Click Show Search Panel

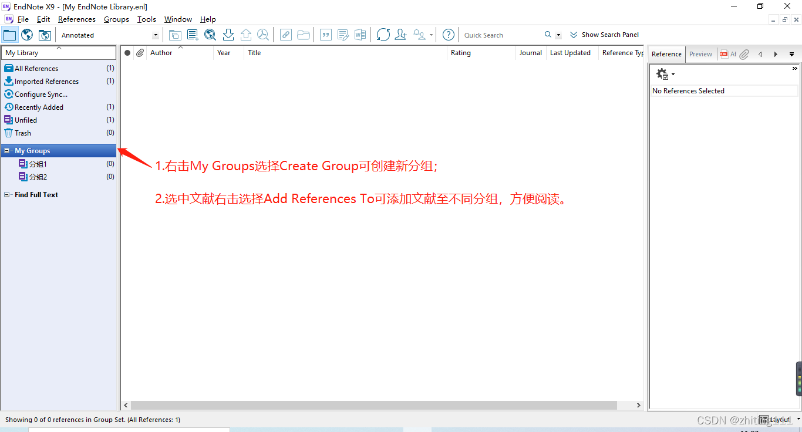pyautogui.click(x=604, y=35)
